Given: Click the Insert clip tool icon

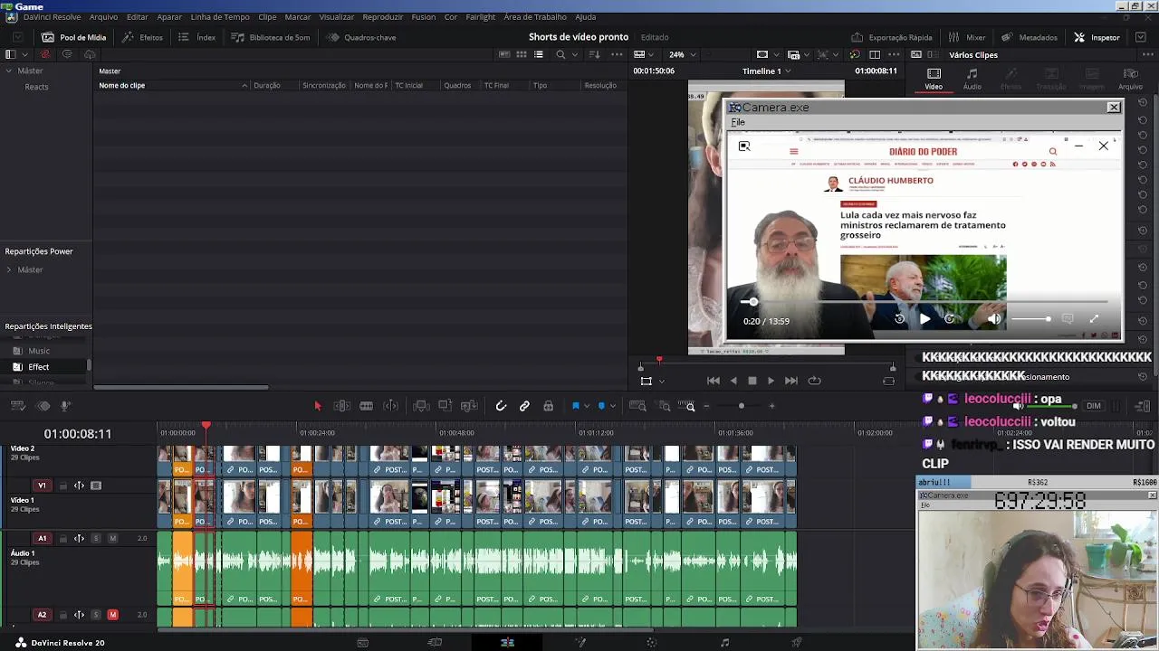Looking at the screenshot, I should coord(420,406).
